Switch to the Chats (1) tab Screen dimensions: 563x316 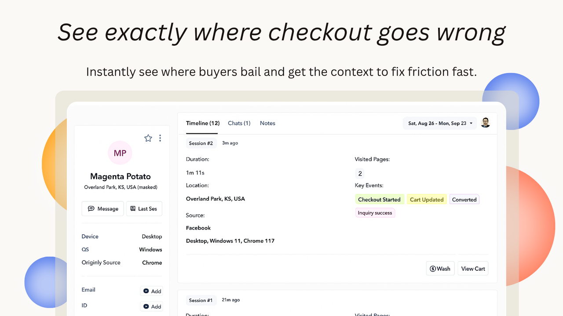click(239, 123)
